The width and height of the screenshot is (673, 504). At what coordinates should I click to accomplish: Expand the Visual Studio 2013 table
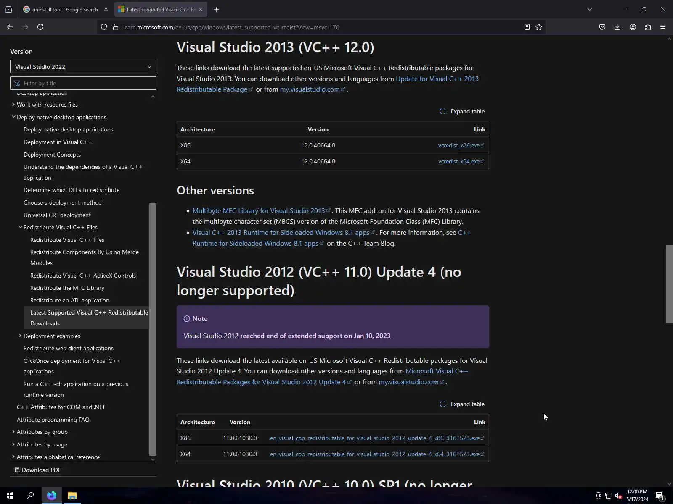coord(462,111)
